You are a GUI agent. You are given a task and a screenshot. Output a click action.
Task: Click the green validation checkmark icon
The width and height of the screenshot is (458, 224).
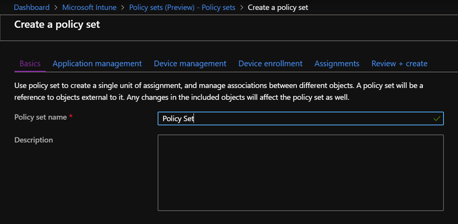tap(437, 119)
